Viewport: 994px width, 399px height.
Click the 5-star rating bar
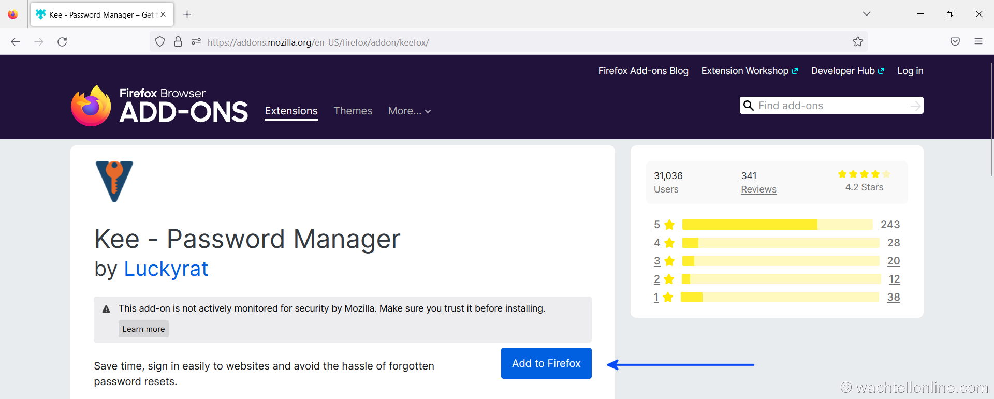777,225
